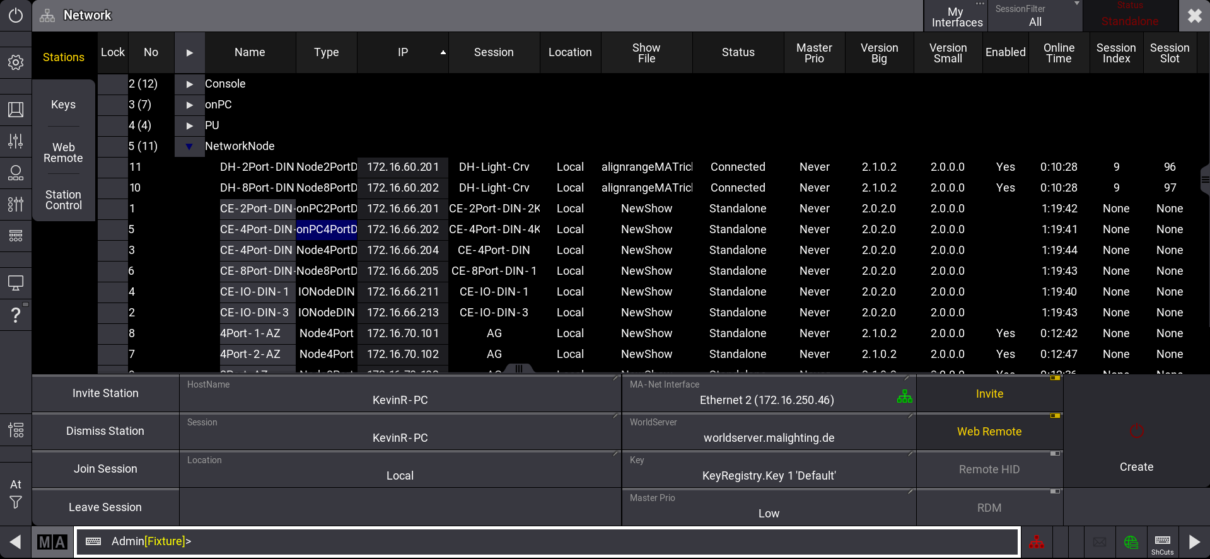
Task: Open the help question mark icon
Action: click(16, 315)
